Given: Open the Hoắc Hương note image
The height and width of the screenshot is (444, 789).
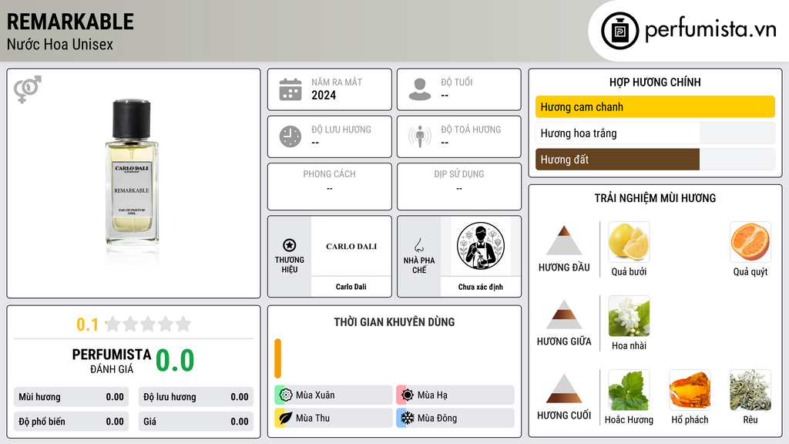Looking at the screenshot, I should tap(629, 389).
